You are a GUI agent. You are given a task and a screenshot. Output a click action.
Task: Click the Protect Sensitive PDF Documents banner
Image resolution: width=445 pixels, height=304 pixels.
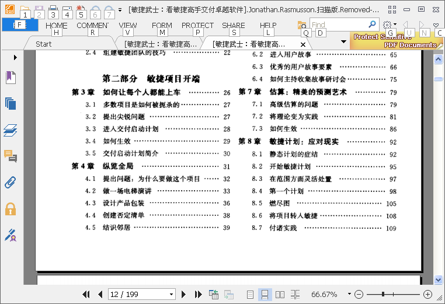tap(395, 41)
